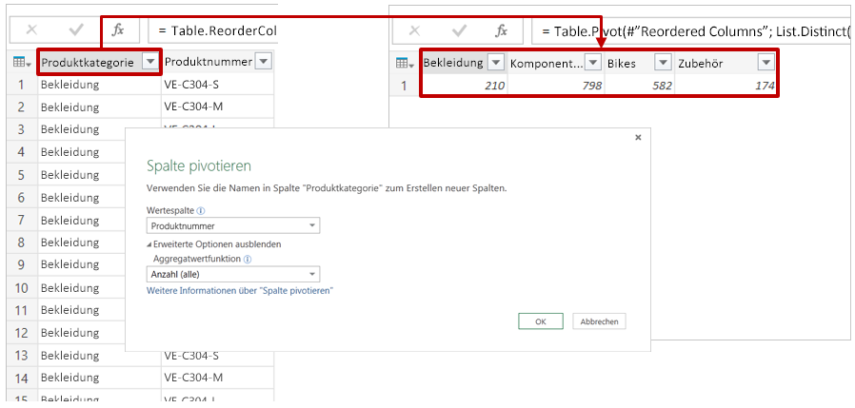Close the Spalte pivotieren dialog

tap(638, 138)
